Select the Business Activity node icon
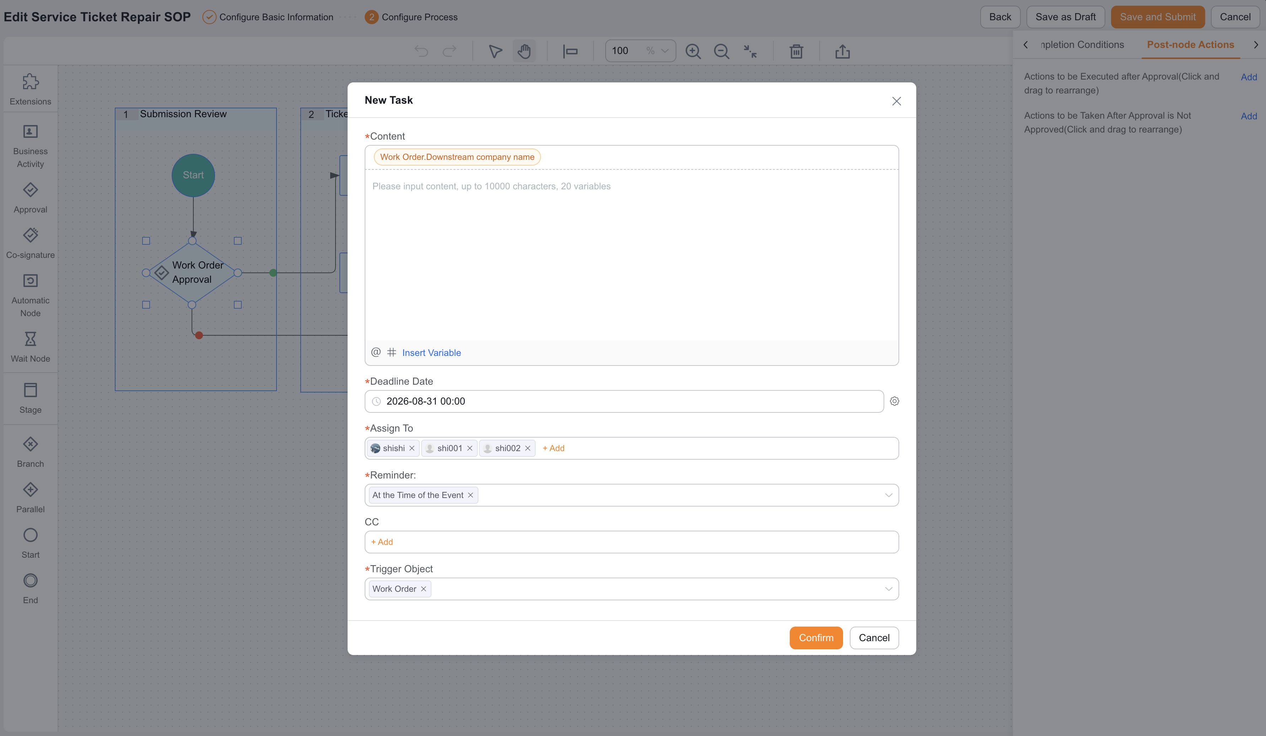The image size is (1266, 736). click(30, 131)
